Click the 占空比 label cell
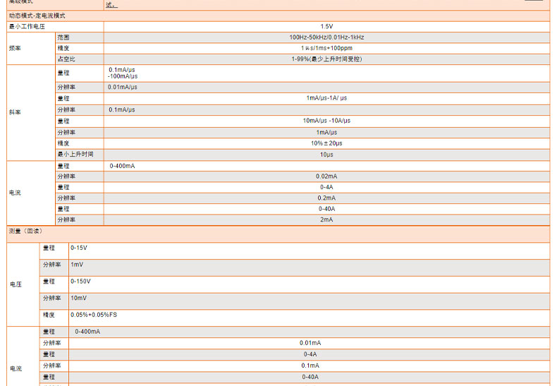557x386 pixels. coord(66,59)
